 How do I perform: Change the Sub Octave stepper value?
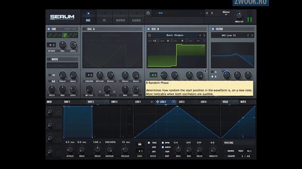click(x=51, y=45)
